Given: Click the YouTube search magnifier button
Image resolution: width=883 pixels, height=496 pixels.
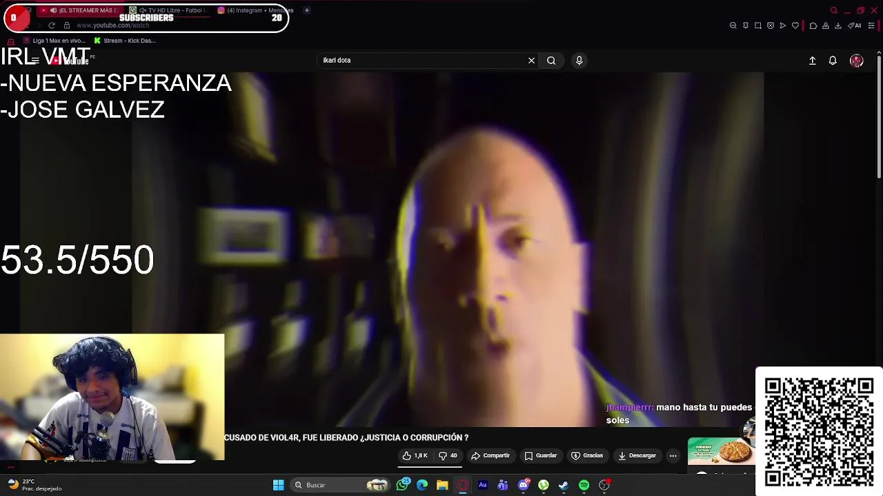Looking at the screenshot, I should [x=551, y=61].
